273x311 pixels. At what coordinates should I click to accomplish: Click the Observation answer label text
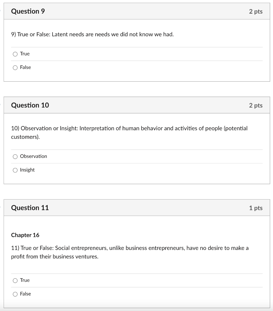(x=33, y=156)
